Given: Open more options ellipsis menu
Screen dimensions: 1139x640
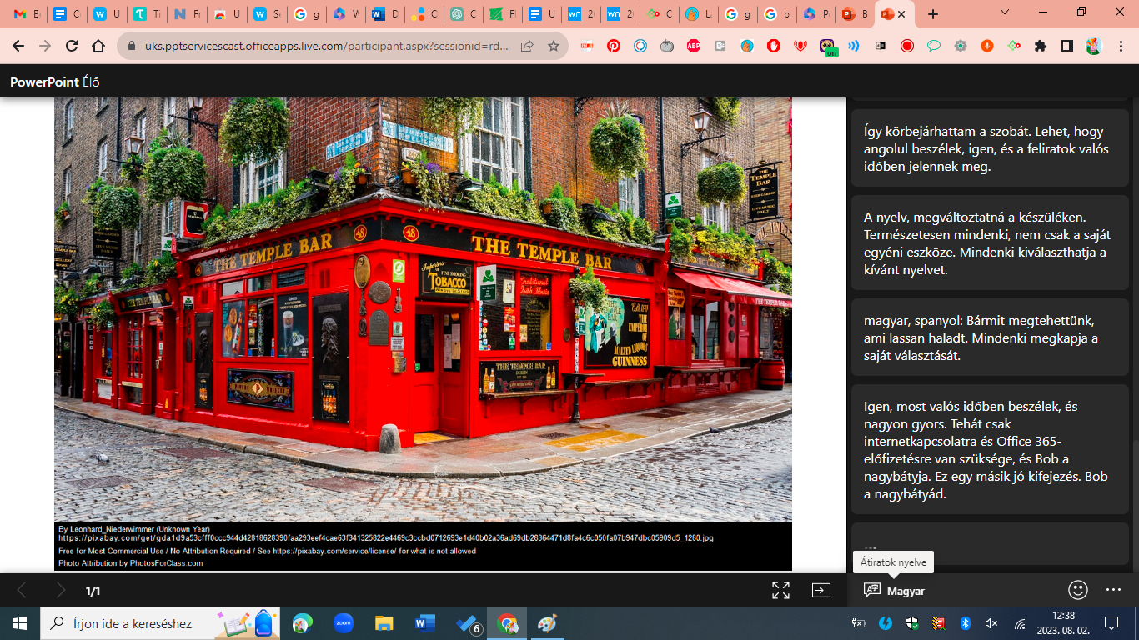Looking at the screenshot, I should 1114,590.
